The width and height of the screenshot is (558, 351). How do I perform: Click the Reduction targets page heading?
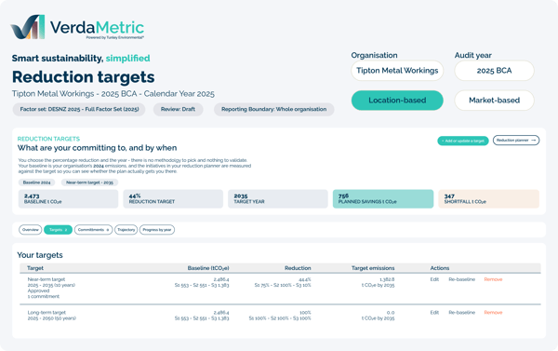84,77
